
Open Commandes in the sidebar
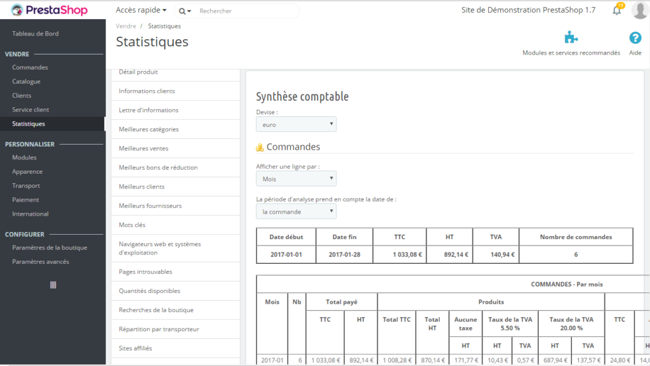pyautogui.click(x=30, y=67)
